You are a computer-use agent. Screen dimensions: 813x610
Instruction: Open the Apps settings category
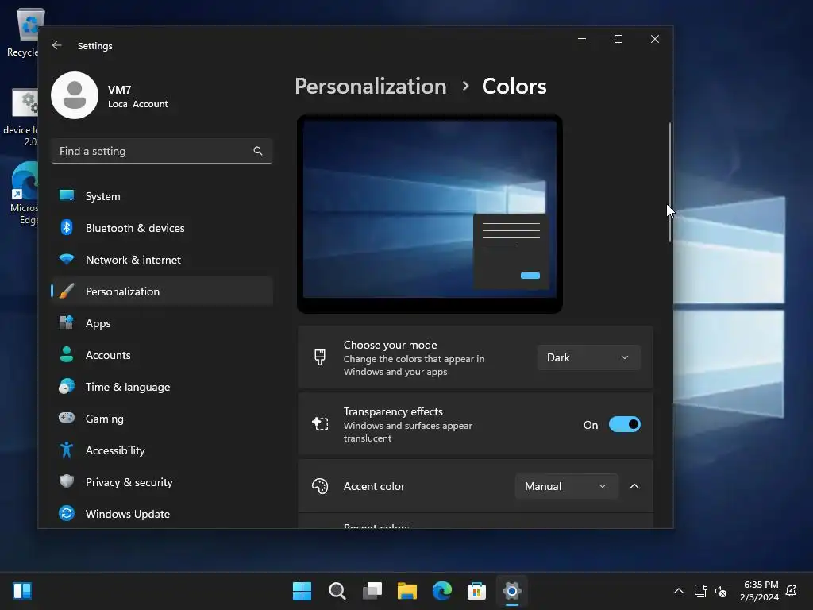tap(162, 323)
